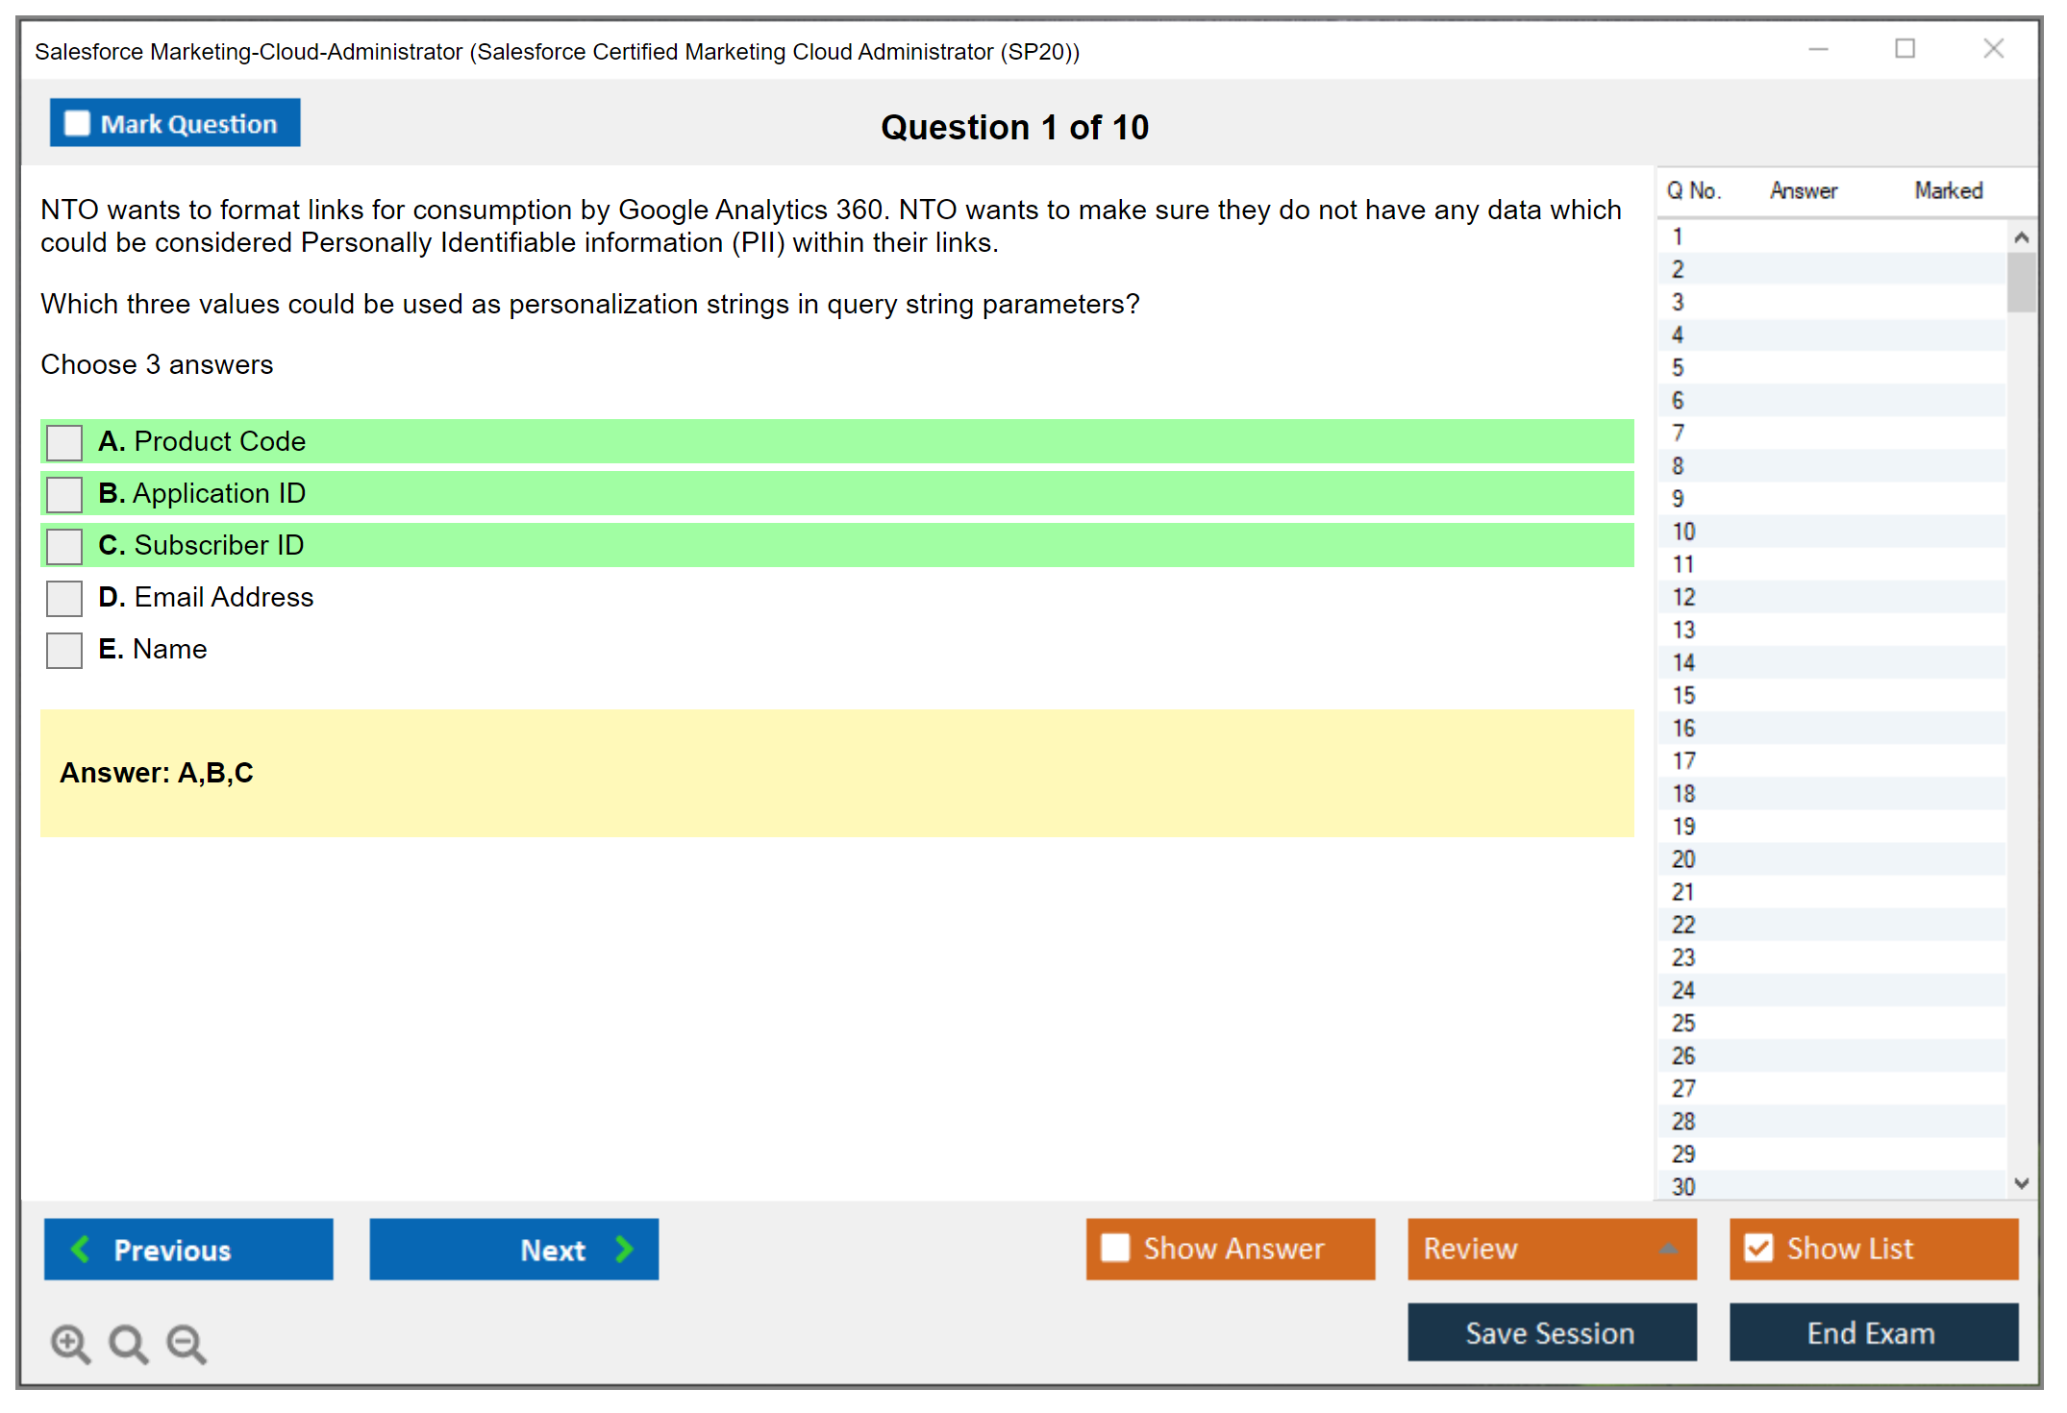Select question 22 in the list
This screenshot has height=1413, width=2067.
[1683, 925]
